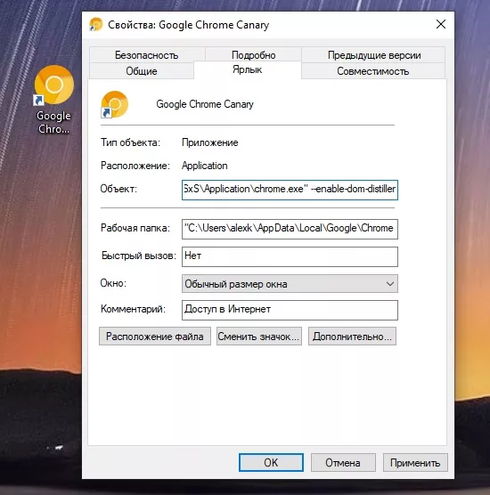
Task: Click the Тип объекта label
Action: pos(130,142)
